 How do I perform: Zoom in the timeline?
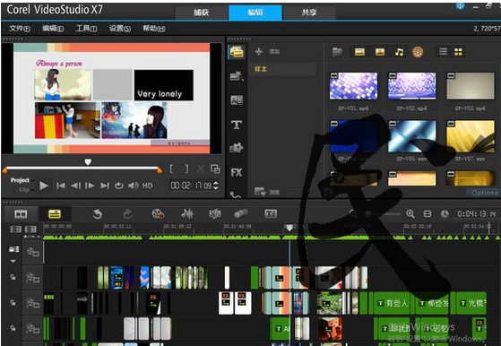point(410,214)
